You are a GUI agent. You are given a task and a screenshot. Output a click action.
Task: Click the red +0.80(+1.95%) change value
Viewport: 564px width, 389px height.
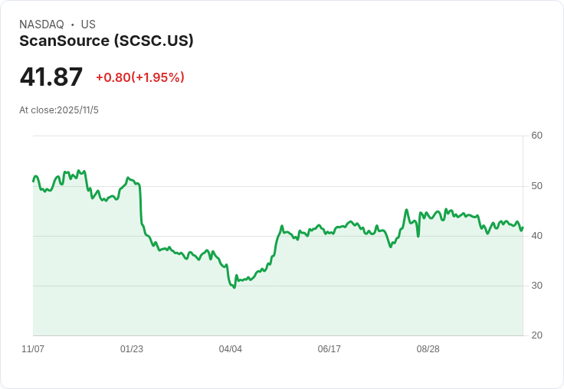140,77
